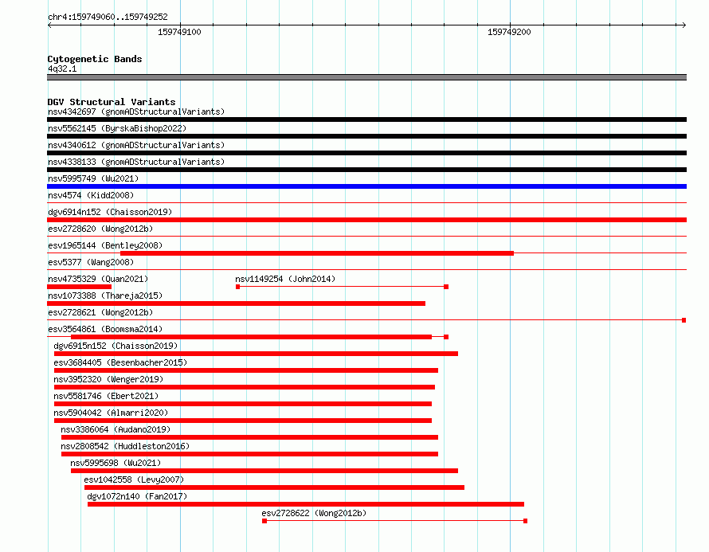Image resolution: width=709 pixels, height=552 pixels.
Task: Click the right endpoint square of nsv1149254
Action: coord(446,287)
